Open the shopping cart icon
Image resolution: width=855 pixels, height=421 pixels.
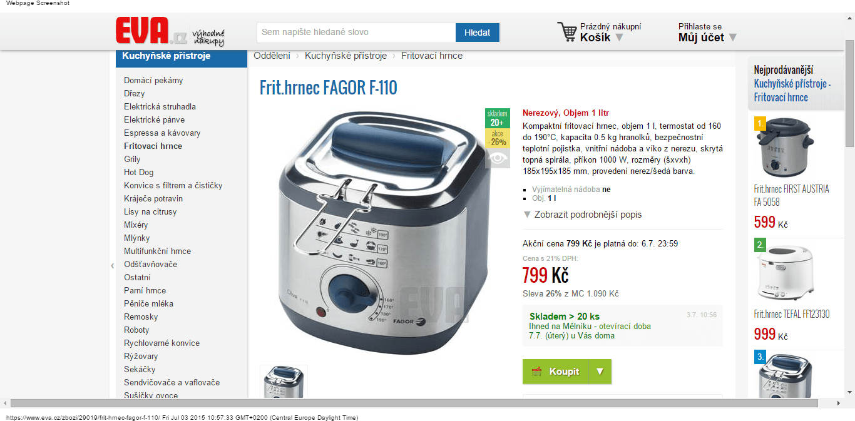[x=567, y=32]
